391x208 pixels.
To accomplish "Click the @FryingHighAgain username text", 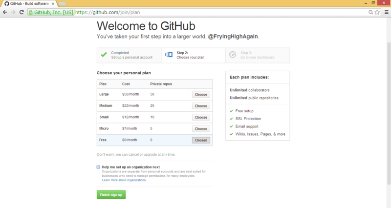I will tap(233, 36).
